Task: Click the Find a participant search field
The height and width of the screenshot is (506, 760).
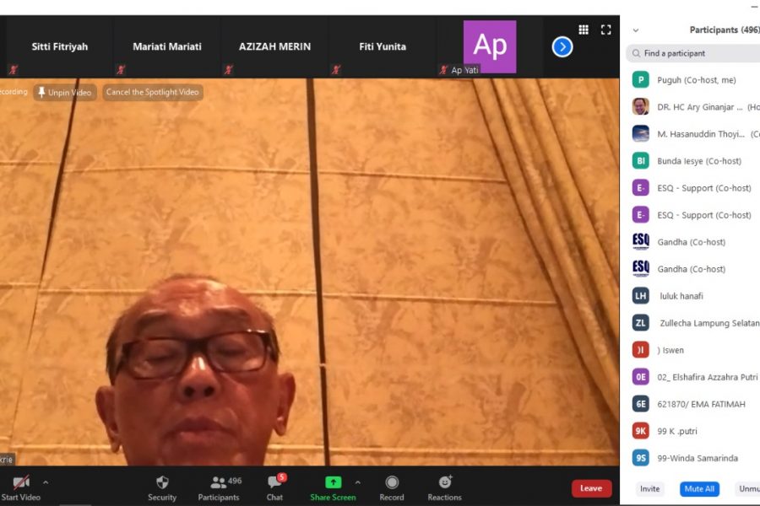Action: 697,53
